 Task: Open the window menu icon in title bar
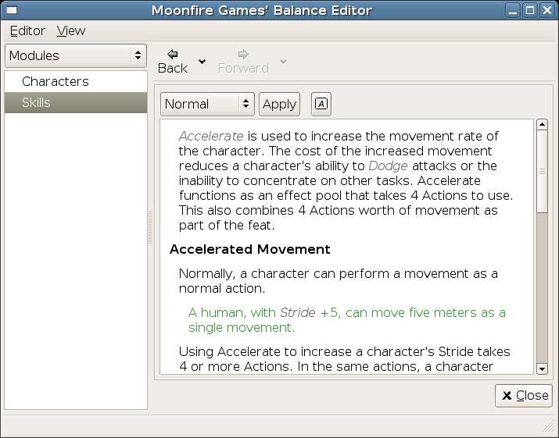12,10
